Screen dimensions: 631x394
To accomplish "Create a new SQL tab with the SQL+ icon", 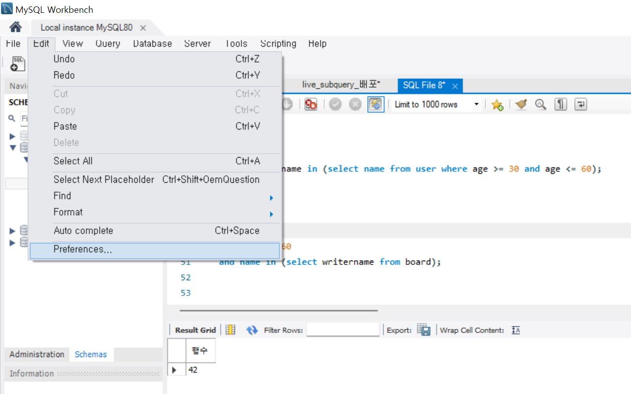I will [x=18, y=64].
